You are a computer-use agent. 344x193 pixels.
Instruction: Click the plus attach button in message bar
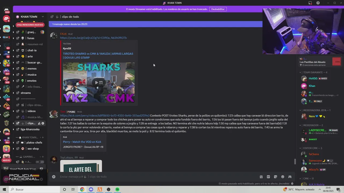point(54,177)
